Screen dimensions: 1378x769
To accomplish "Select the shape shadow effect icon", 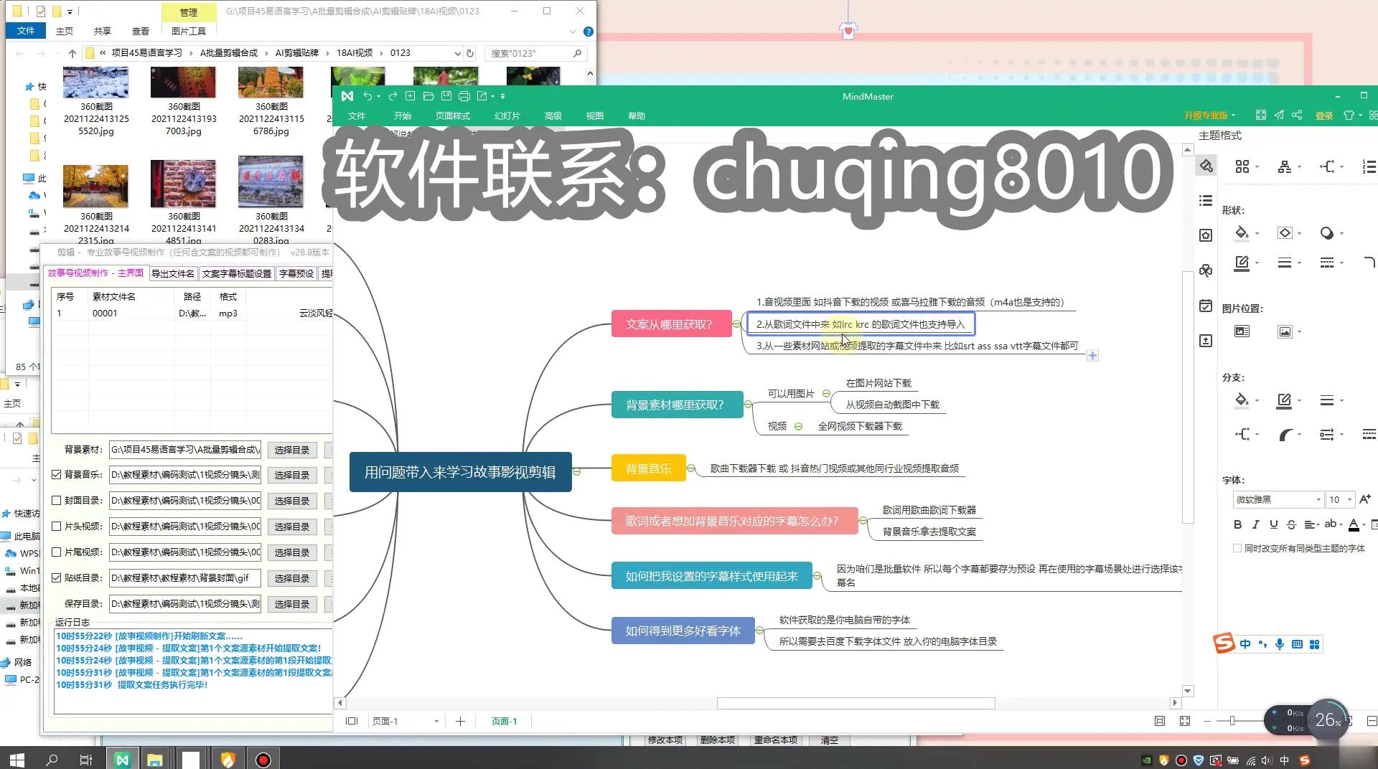I will [x=1327, y=232].
